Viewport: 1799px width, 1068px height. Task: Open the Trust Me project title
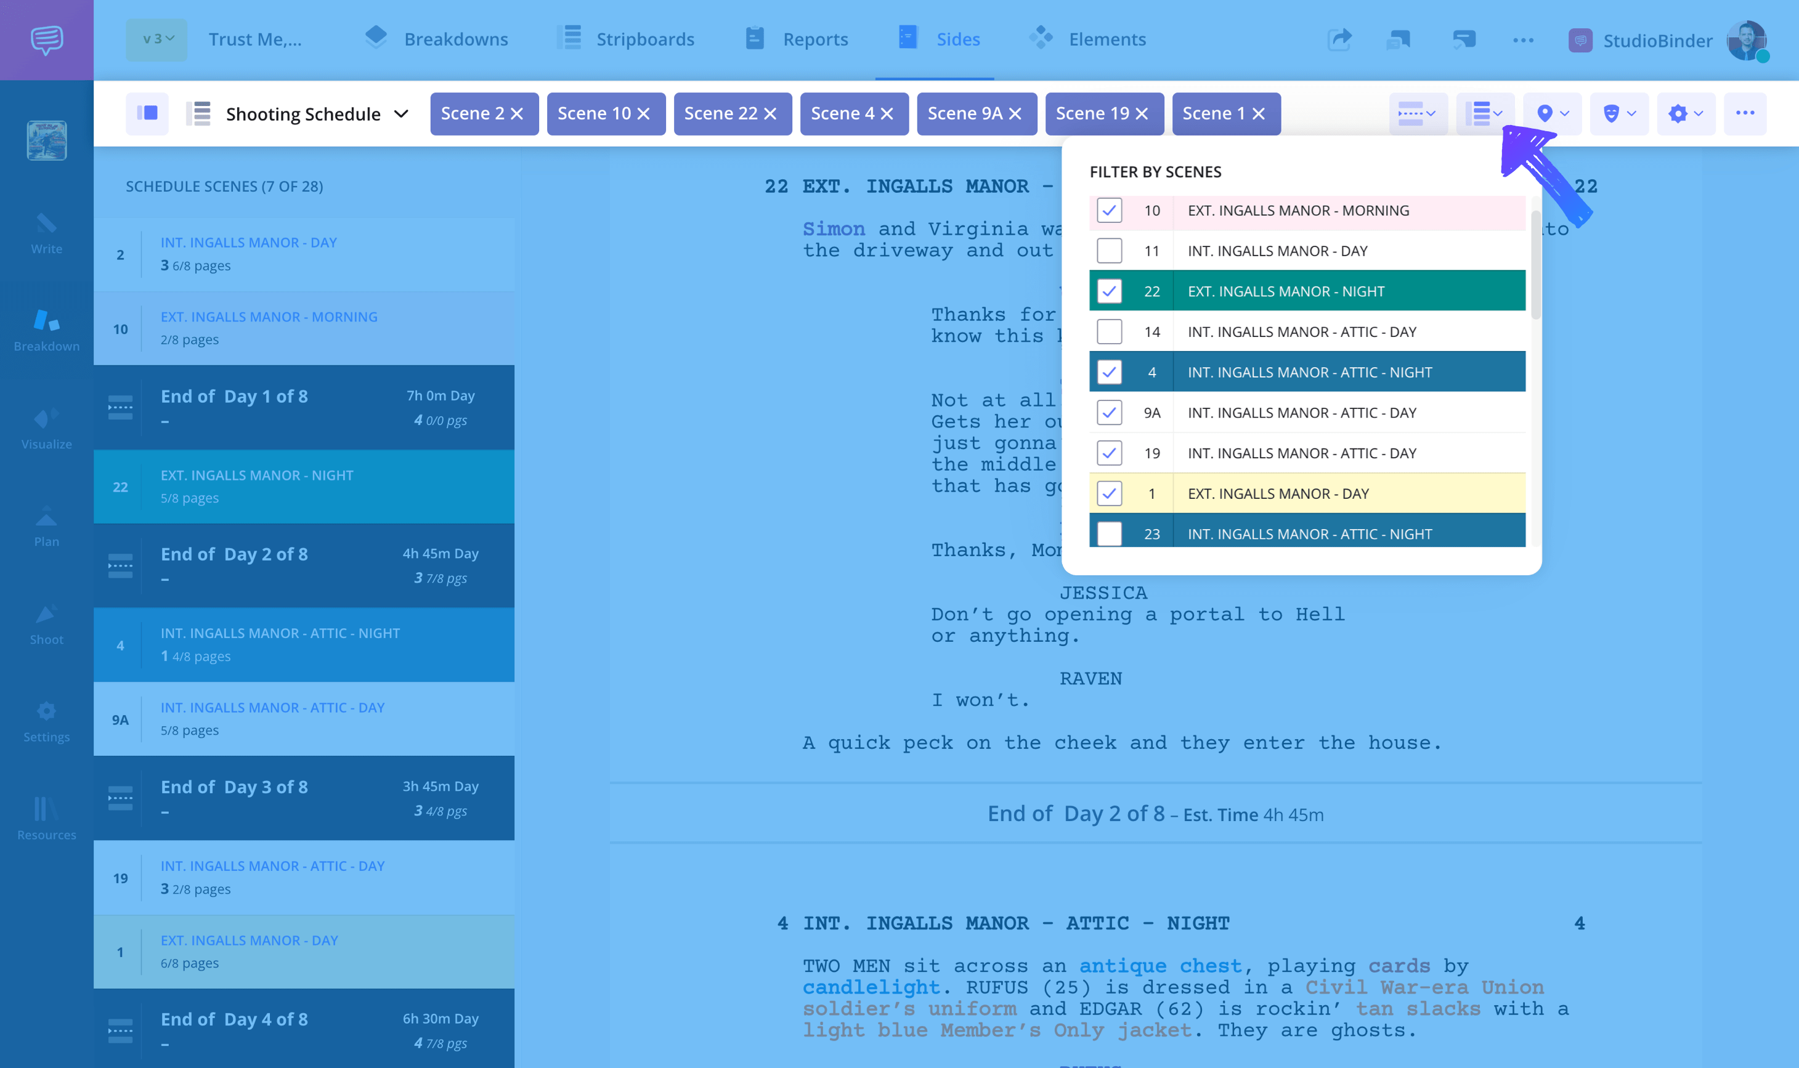(255, 39)
